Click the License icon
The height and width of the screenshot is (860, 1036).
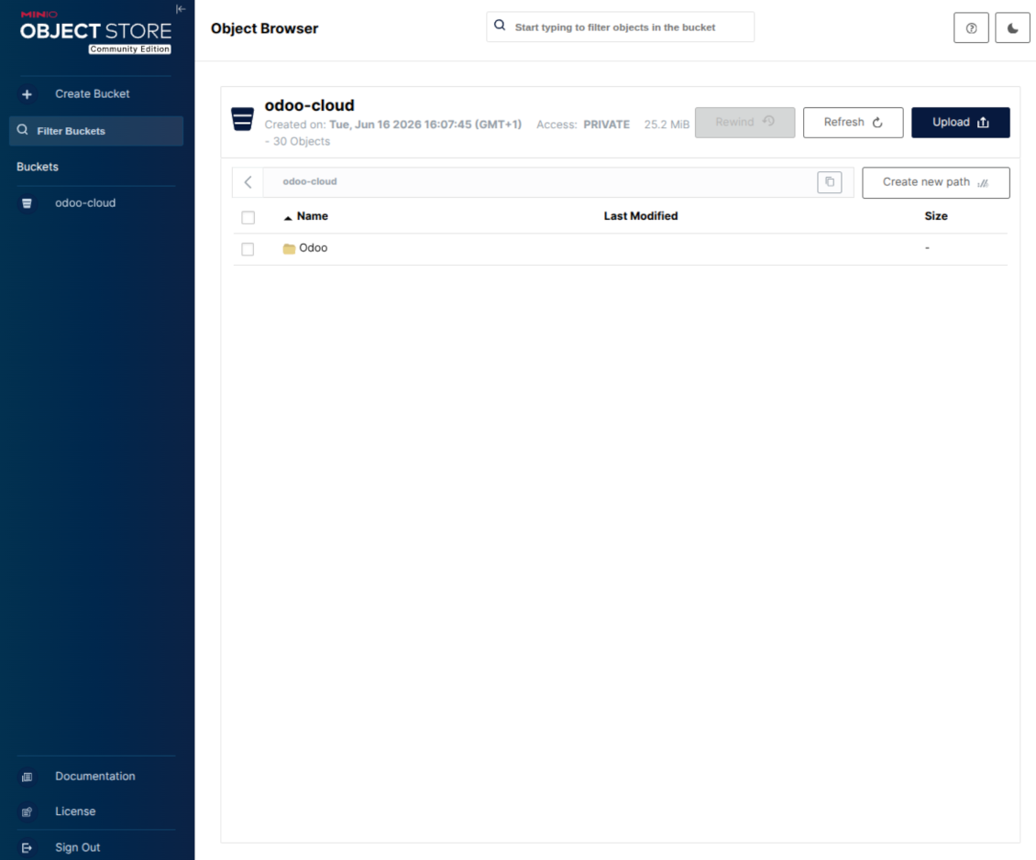pyautogui.click(x=28, y=811)
